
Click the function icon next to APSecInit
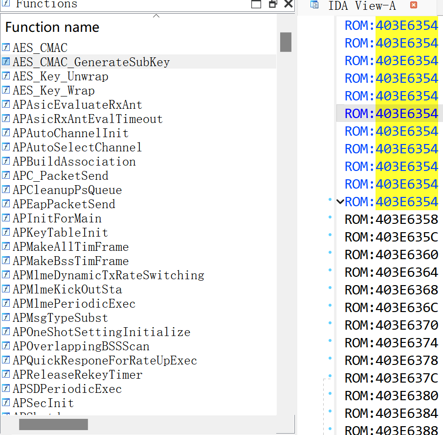(x=6, y=403)
